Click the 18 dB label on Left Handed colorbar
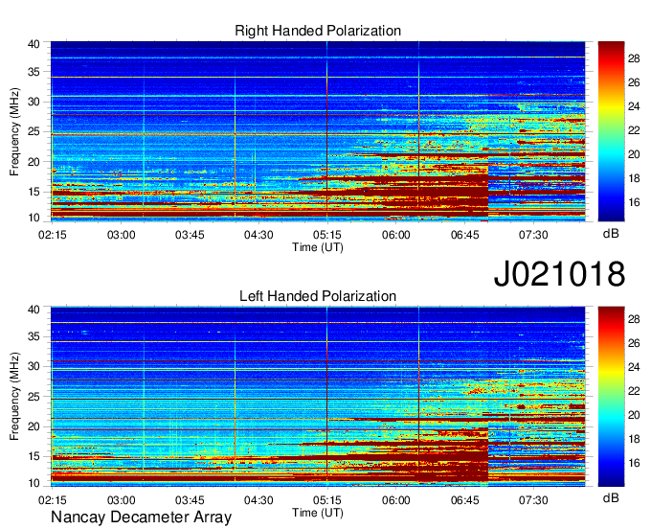The image size is (651, 529). (x=634, y=439)
